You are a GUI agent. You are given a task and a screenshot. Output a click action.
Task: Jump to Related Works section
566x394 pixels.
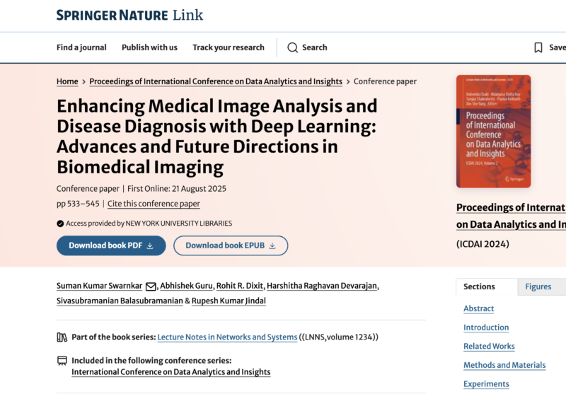point(489,347)
